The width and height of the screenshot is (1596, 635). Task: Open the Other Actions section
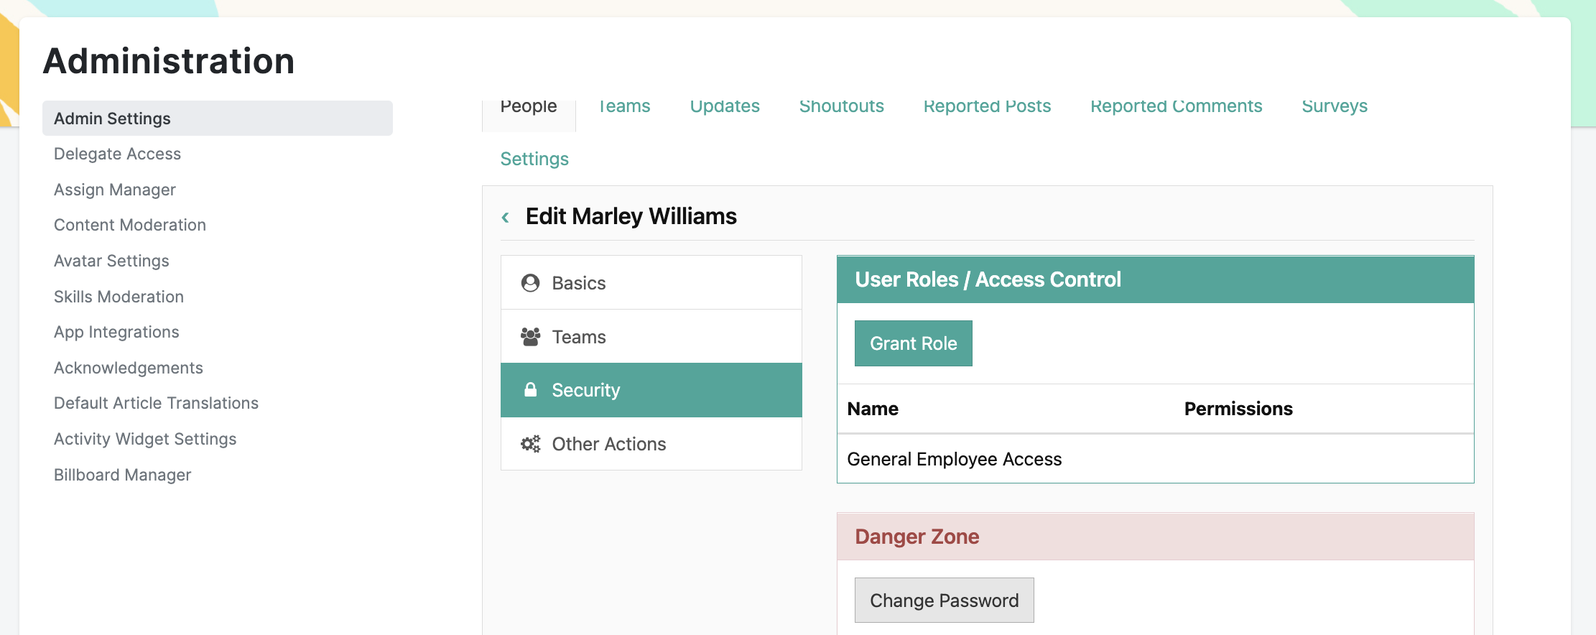coord(651,444)
